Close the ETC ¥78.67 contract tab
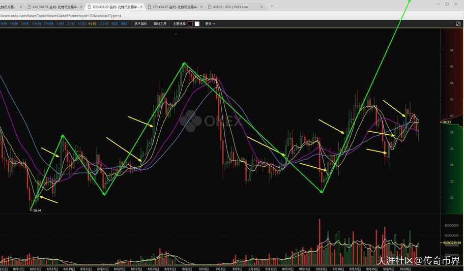The width and height of the screenshot is (464, 271). click(x=202, y=7)
